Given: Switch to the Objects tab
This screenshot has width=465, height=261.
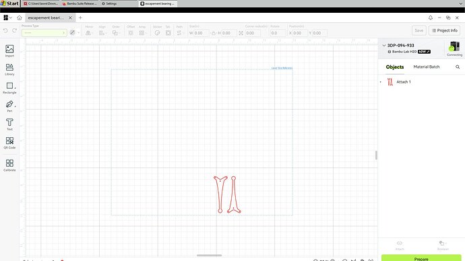Looking at the screenshot, I should pyautogui.click(x=395, y=67).
